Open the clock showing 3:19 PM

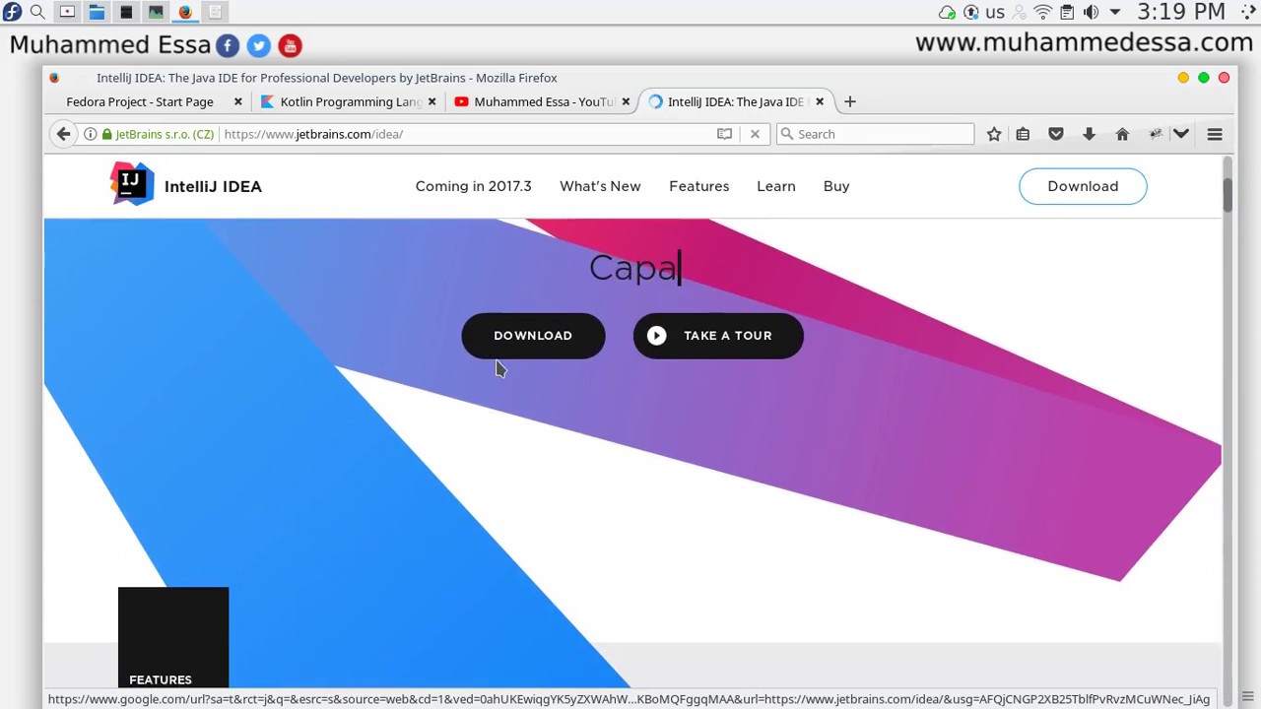tap(1180, 12)
